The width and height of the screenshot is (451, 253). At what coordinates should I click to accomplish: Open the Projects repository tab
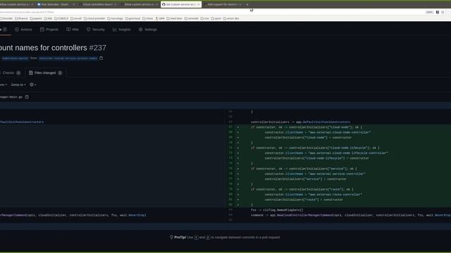(x=49, y=30)
